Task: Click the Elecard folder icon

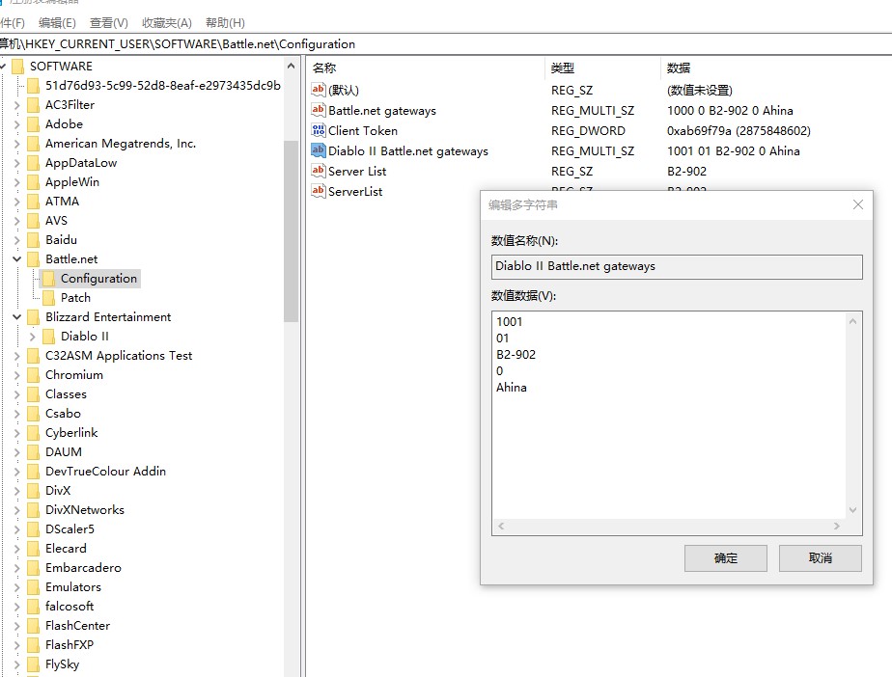Action: (34, 549)
